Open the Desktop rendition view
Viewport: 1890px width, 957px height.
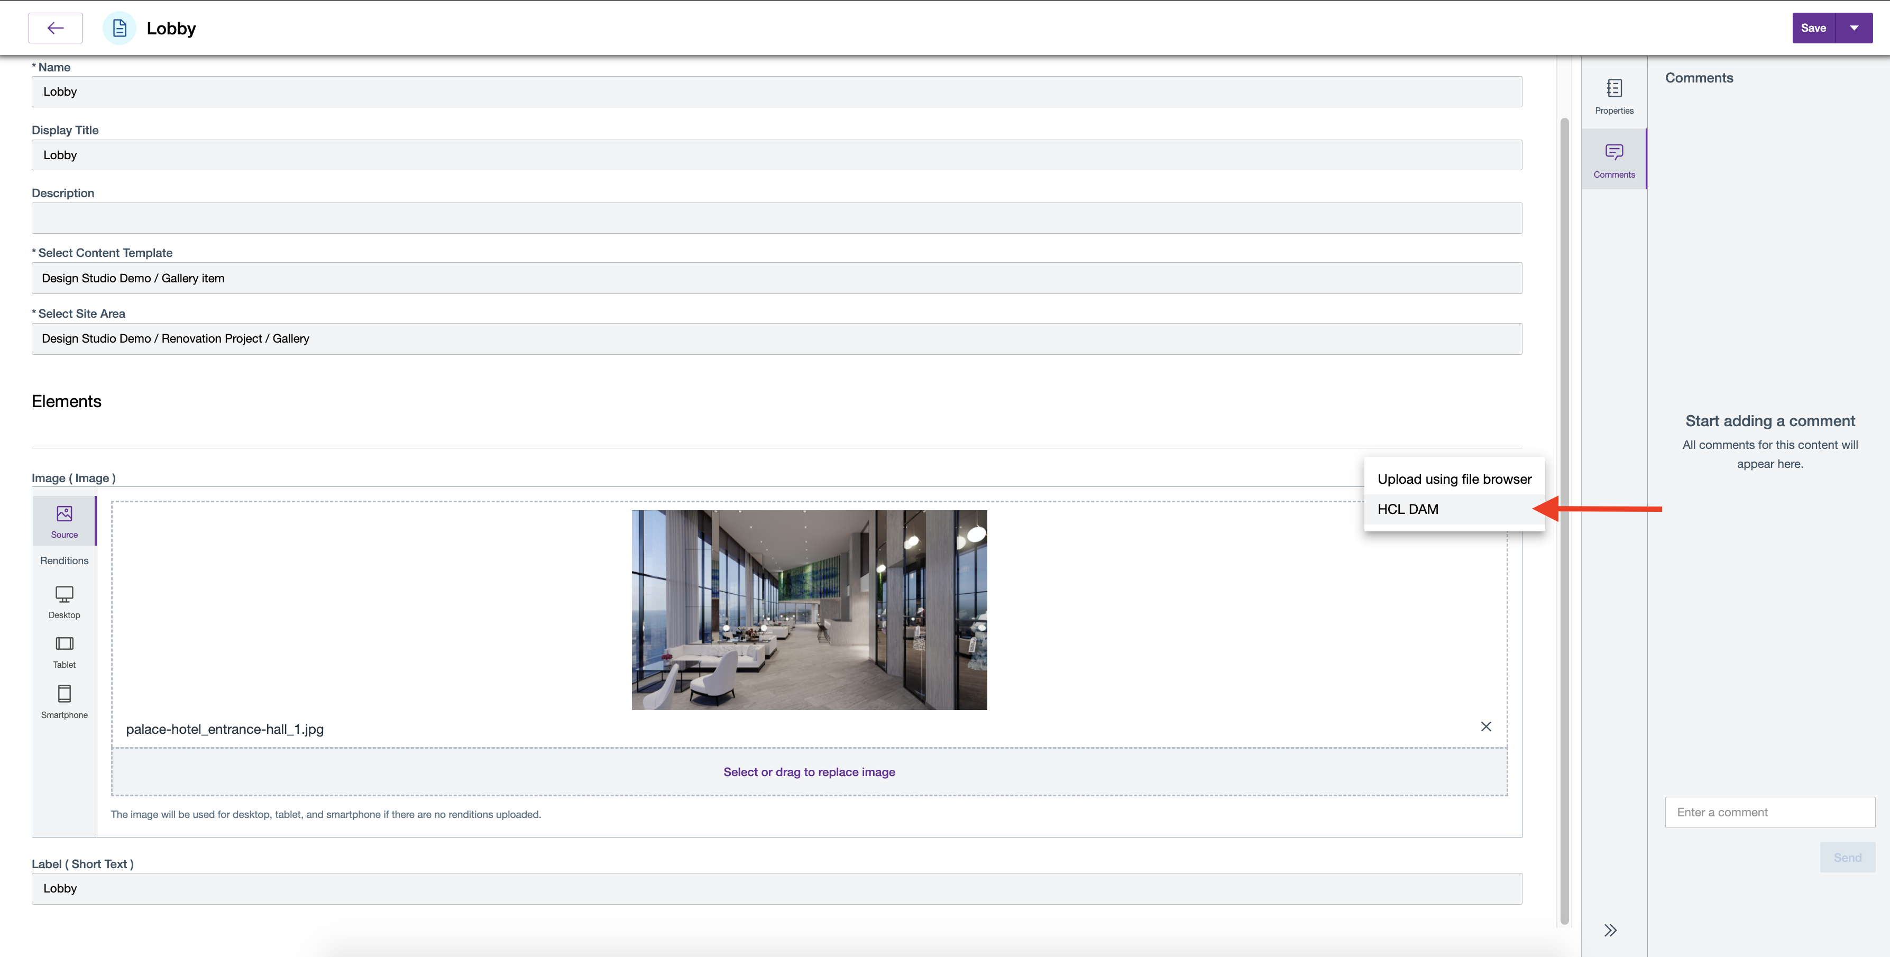pyautogui.click(x=64, y=601)
